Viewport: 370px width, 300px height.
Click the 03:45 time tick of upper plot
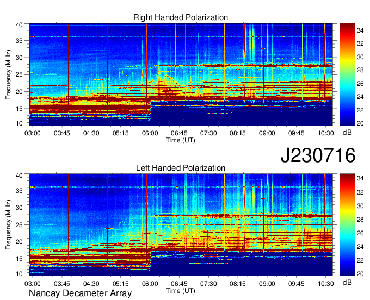point(62,133)
